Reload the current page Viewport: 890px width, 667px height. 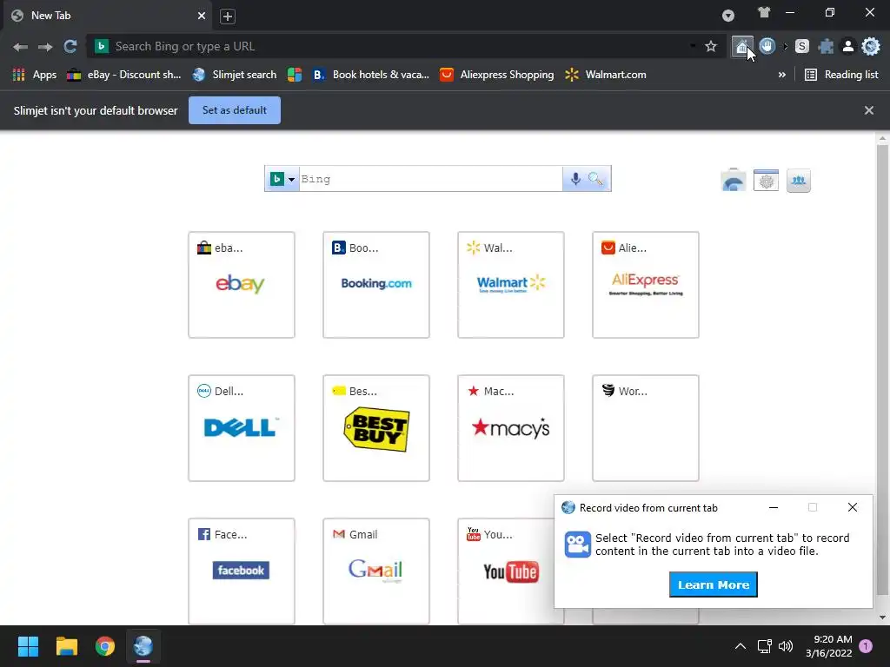coord(70,47)
